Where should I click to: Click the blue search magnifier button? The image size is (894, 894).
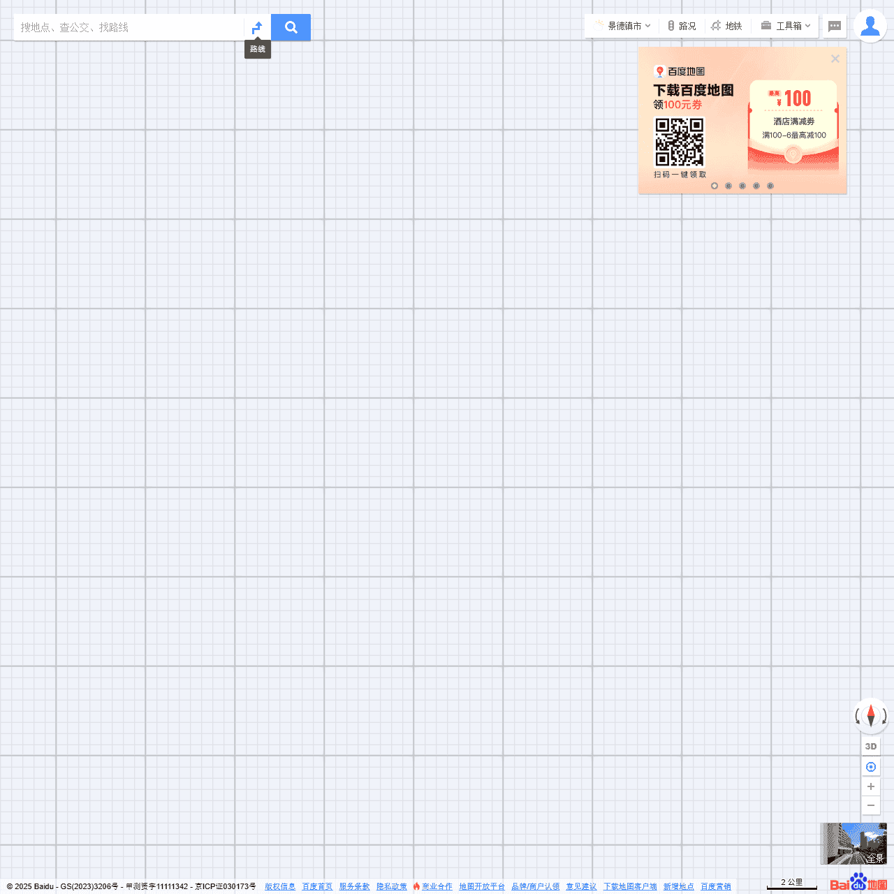coord(291,27)
